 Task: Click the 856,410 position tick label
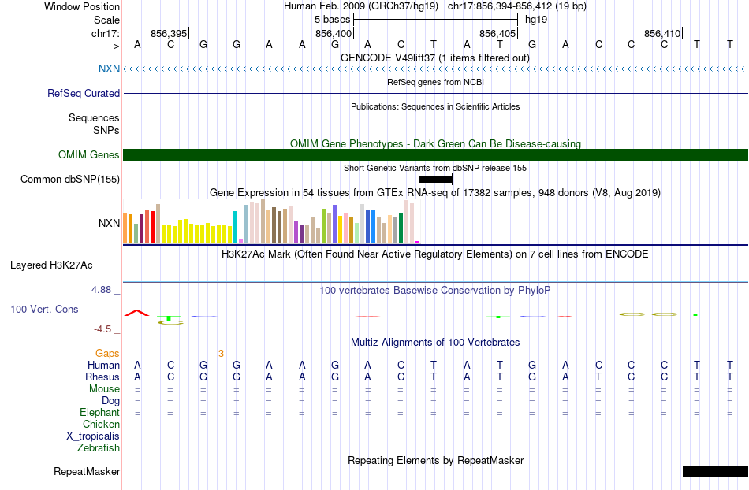pyautogui.click(x=662, y=33)
